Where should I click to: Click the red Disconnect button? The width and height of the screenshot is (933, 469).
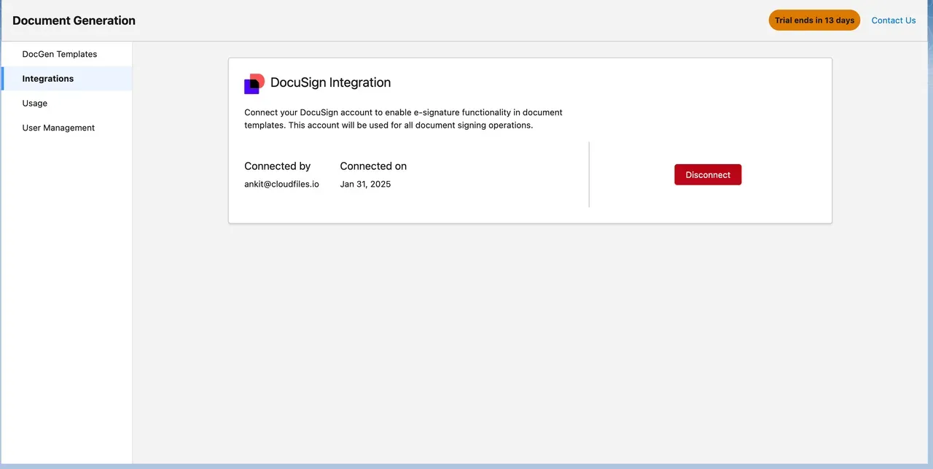coord(708,174)
